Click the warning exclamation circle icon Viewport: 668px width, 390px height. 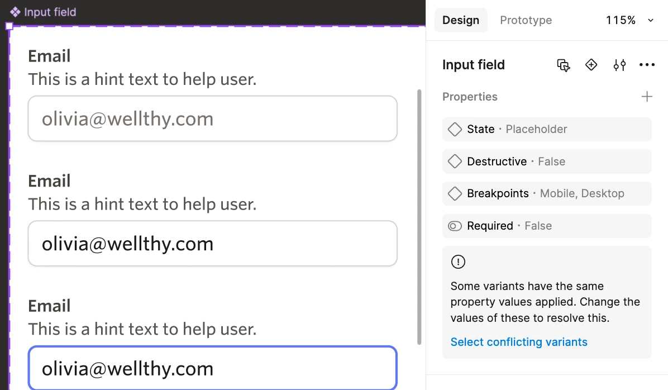click(x=458, y=261)
